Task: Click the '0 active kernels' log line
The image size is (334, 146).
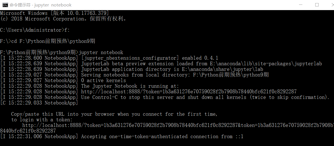Action: tap(104, 81)
